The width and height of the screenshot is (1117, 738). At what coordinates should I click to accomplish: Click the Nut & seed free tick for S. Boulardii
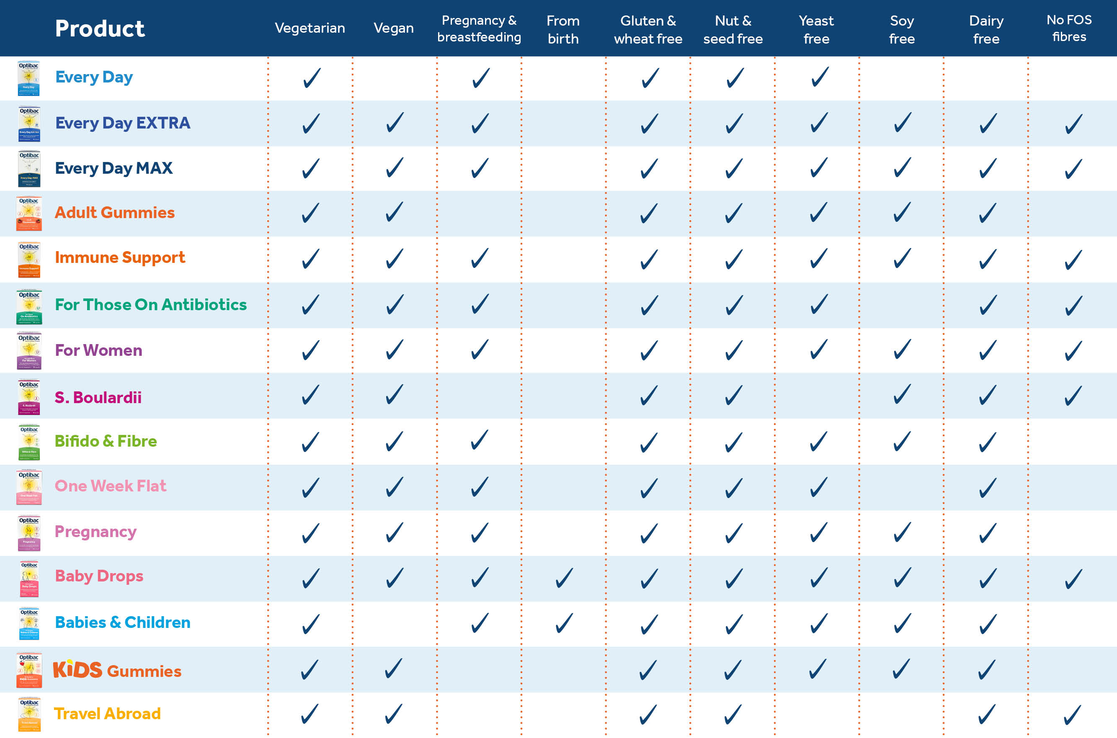[734, 395]
